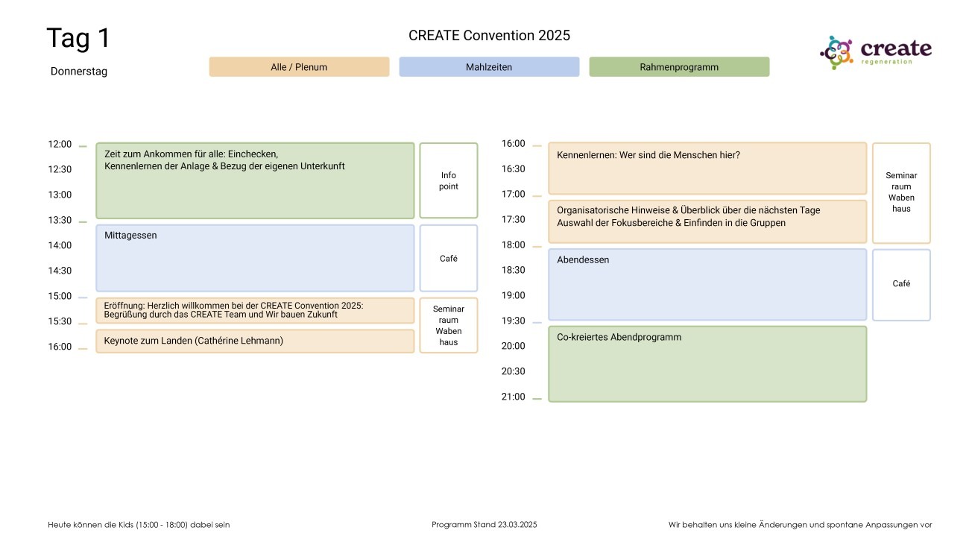Click the 20:00 time label
Image resolution: width=969 pixels, height=545 pixels.
click(x=513, y=346)
